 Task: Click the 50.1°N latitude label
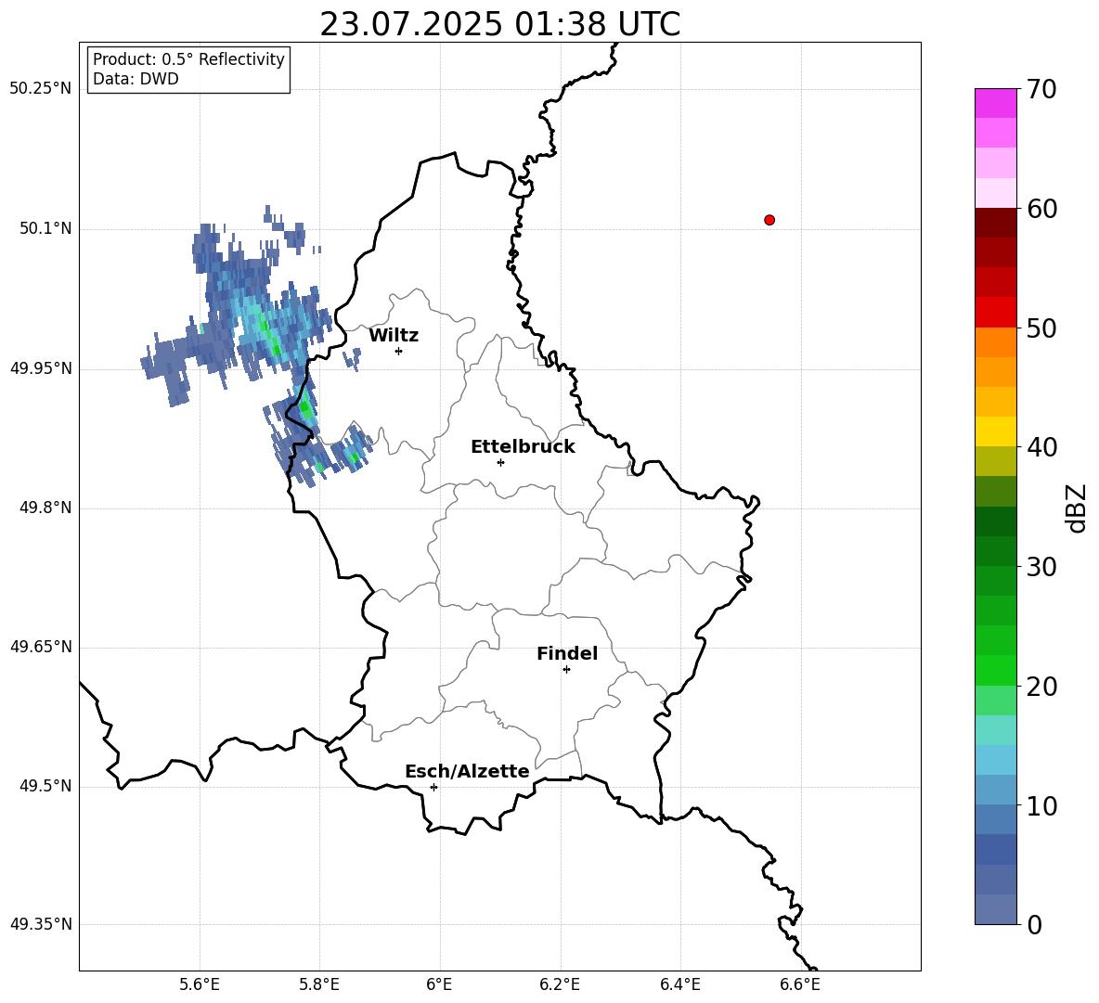click(45, 228)
